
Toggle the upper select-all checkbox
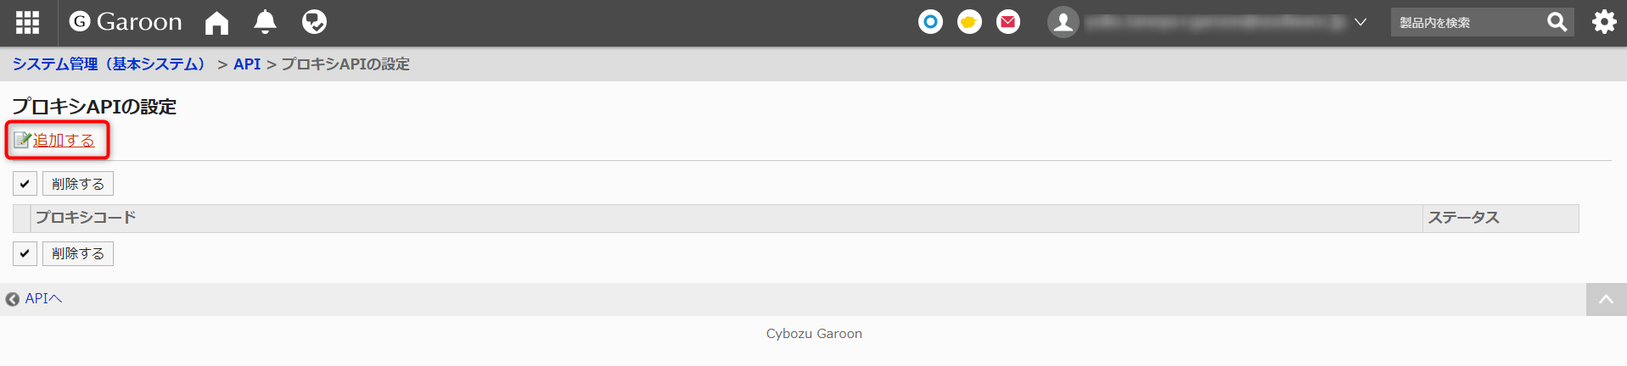click(x=25, y=184)
